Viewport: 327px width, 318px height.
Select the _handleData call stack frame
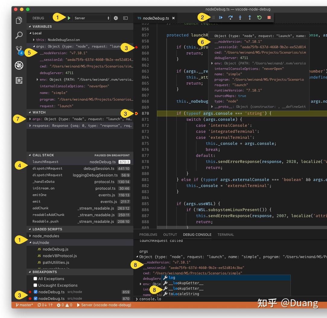(80, 182)
